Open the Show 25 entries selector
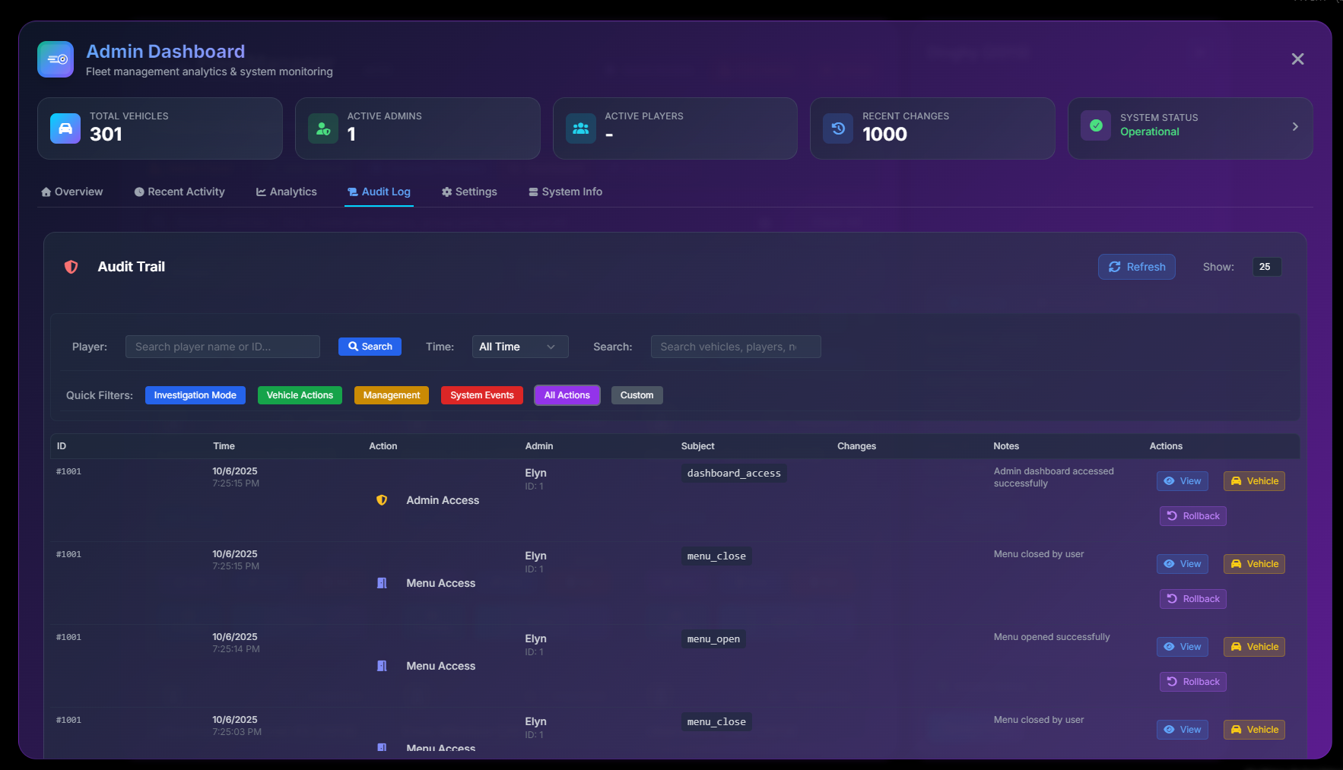This screenshot has width=1343, height=770. 1266,267
